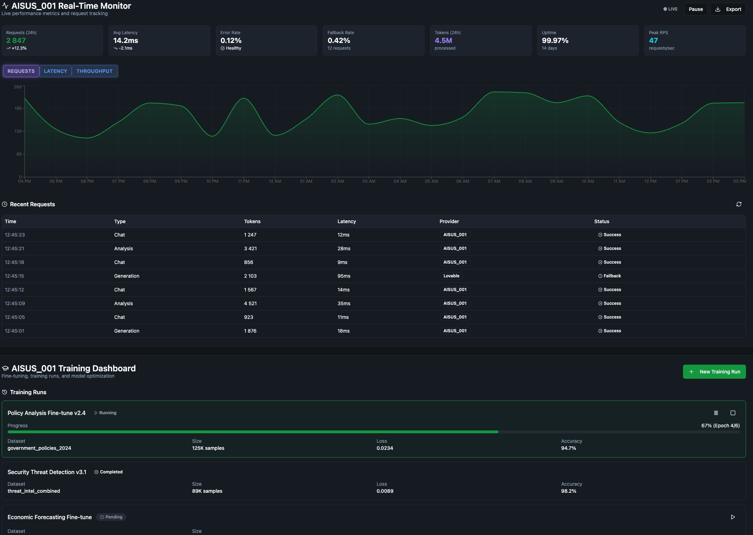Click the Policy Analysis progress bar
This screenshot has width=753, height=535.
374,432
